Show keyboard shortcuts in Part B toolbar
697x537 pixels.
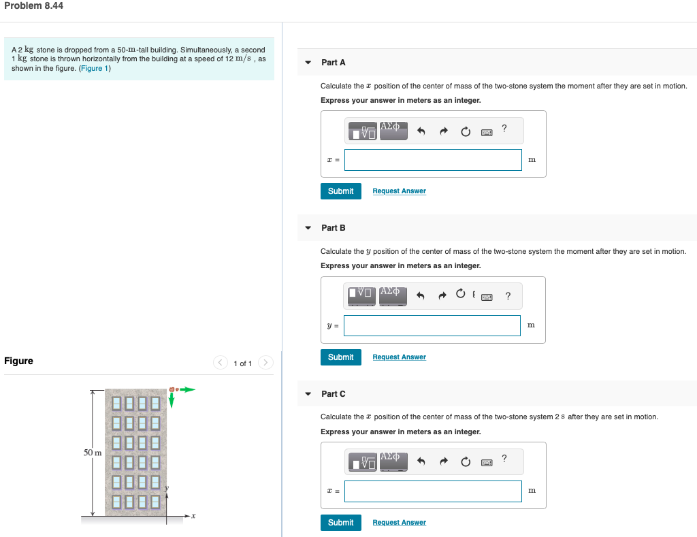coord(487,297)
